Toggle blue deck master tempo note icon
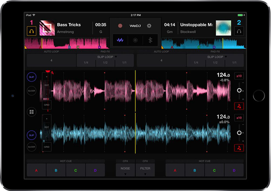Screen dimensions: 271x191 [239, 148]
